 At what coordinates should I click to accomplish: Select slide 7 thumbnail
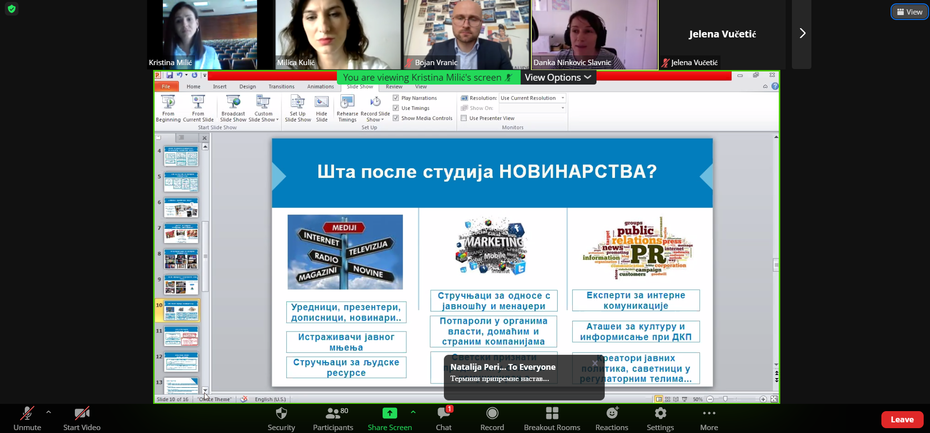(181, 233)
